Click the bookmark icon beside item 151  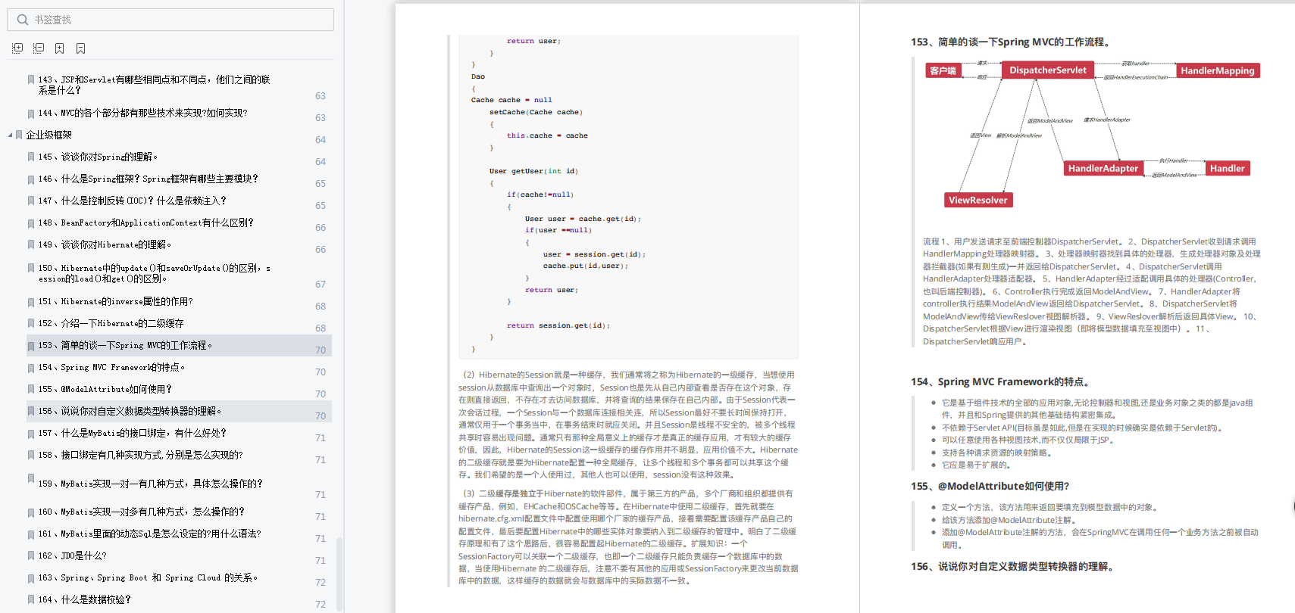tap(31, 301)
